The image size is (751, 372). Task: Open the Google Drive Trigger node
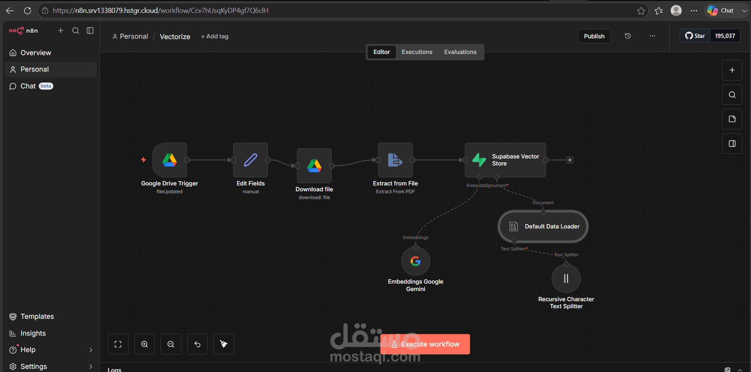[x=170, y=160]
